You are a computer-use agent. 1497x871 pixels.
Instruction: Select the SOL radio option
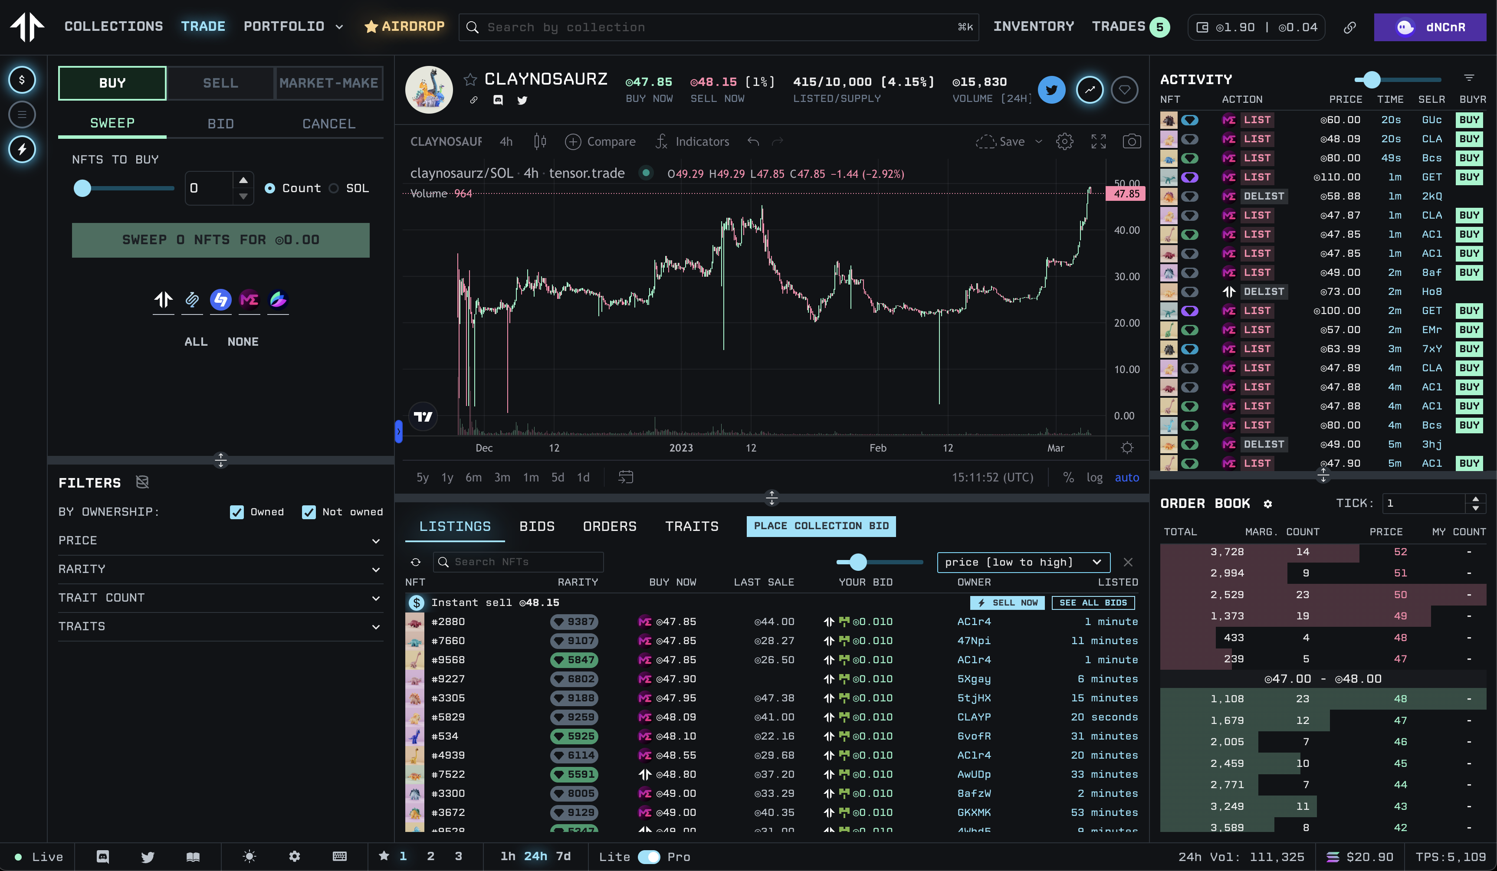tap(334, 188)
